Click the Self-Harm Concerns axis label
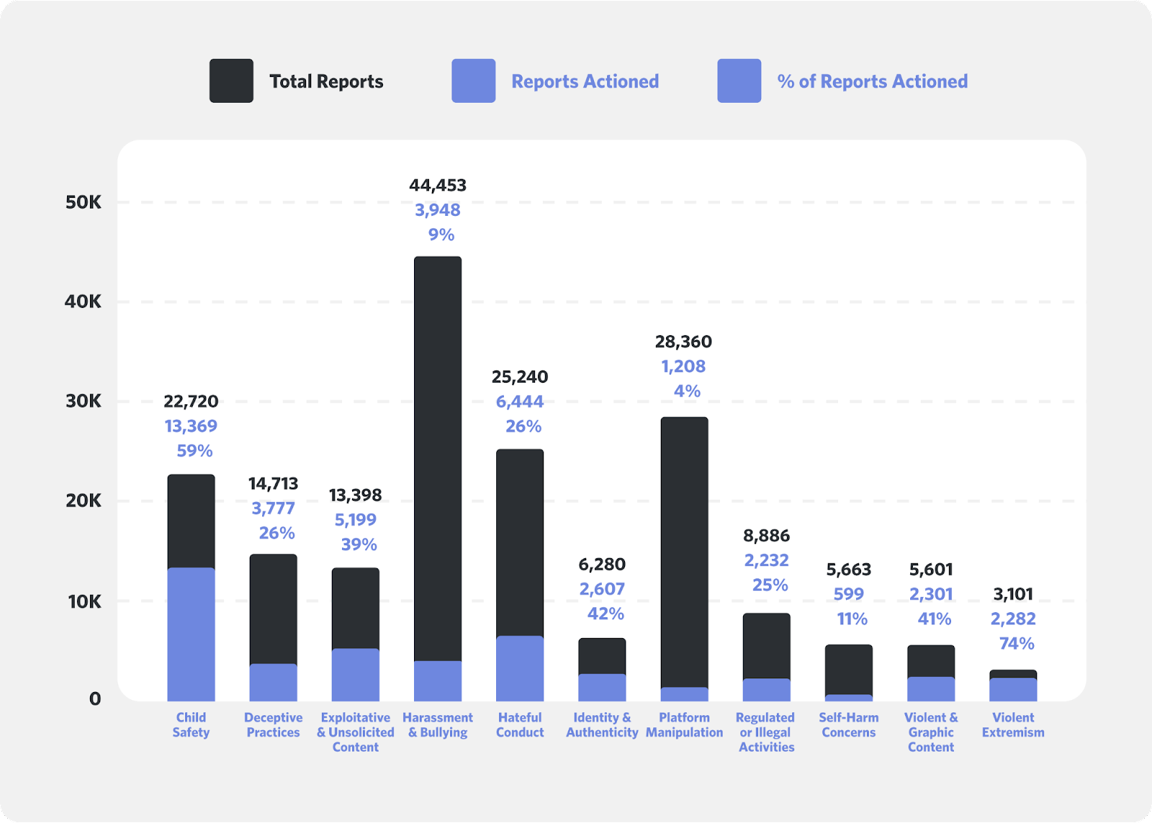Screen dimensions: 1152x823 point(849,724)
